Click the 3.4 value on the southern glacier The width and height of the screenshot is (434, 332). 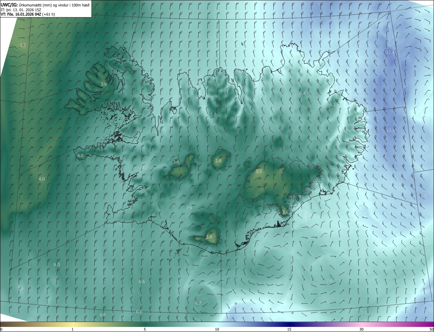pos(209,237)
